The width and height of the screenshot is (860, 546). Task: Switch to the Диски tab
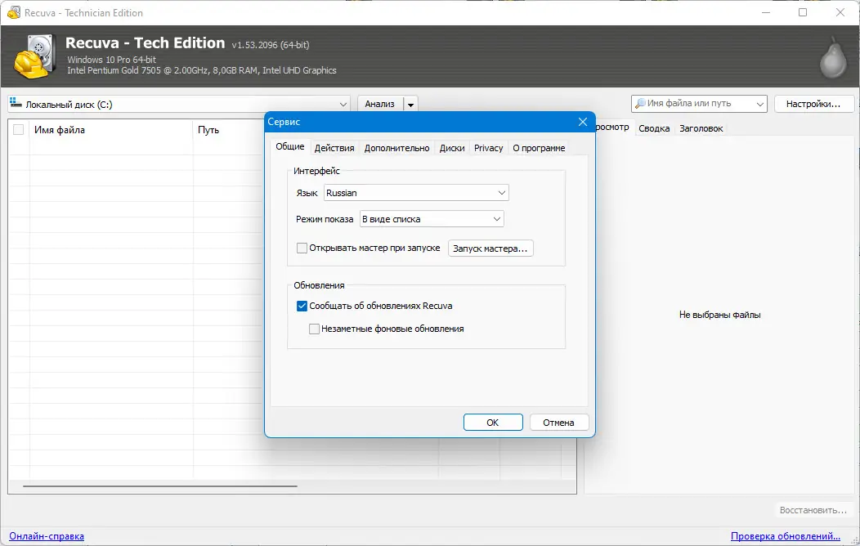coord(452,148)
